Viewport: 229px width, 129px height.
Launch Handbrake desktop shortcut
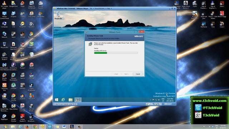click(x=40, y=14)
